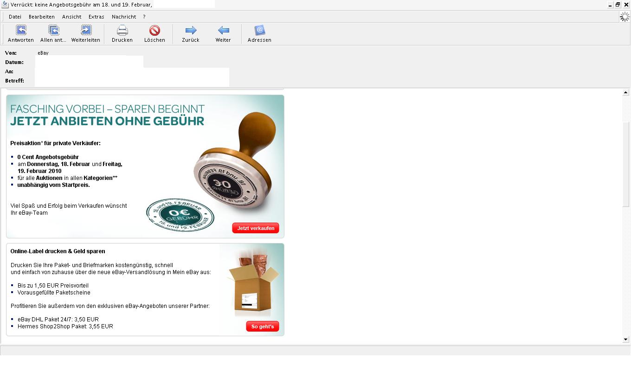Forward the email with Weiterleiten
The image size is (631, 371).
click(x=86, y=30)
